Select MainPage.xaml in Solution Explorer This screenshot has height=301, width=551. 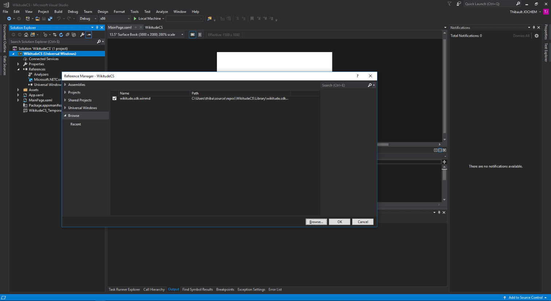[x=40, y=100]
